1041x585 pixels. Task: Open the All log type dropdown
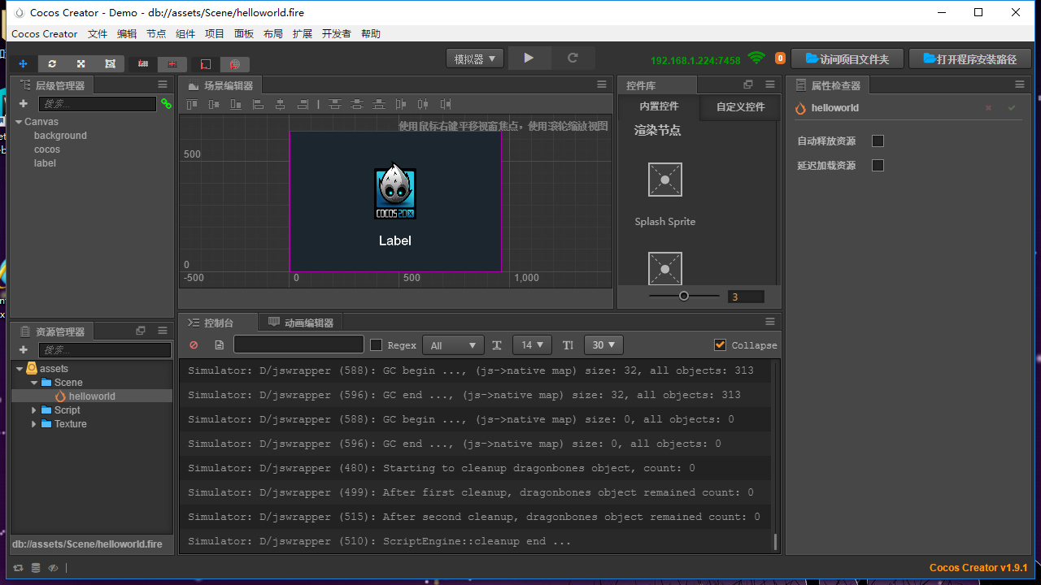(x=454, y=345)
